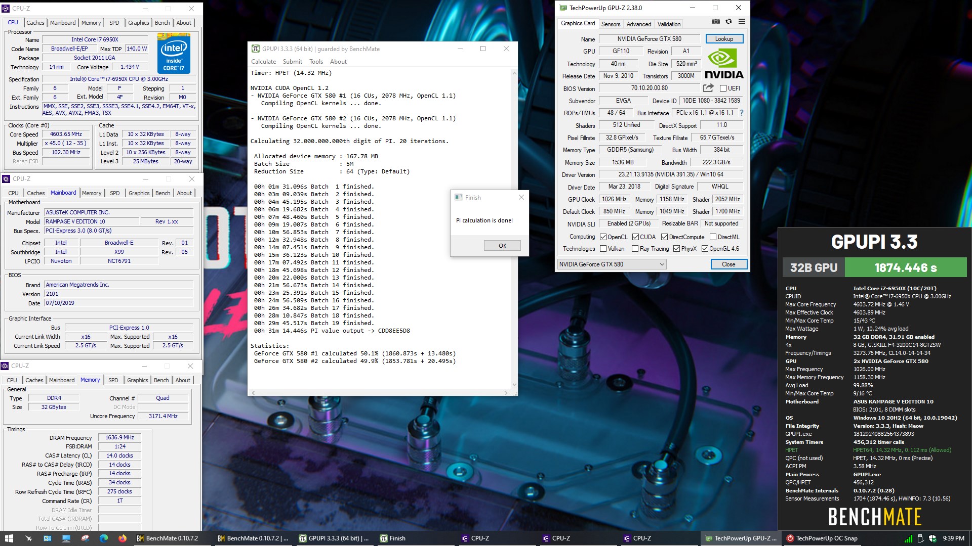Click the CPU-Z Core Speed value 4603.65 MHz
Screen dimensions: 972x546
(66, 134)
